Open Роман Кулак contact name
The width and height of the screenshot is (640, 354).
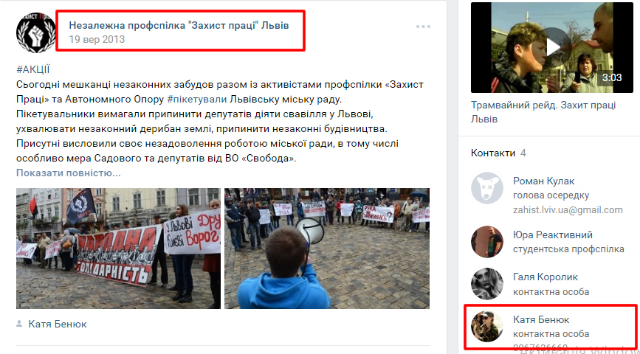tap(544, 181)
